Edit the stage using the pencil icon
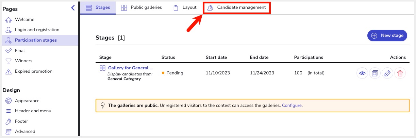The height and width of the screenshot is (138, 416). pyautogui.click(x=387, y=73)
